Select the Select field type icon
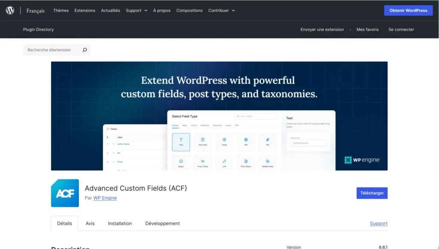439x249 pixels. 180,162
